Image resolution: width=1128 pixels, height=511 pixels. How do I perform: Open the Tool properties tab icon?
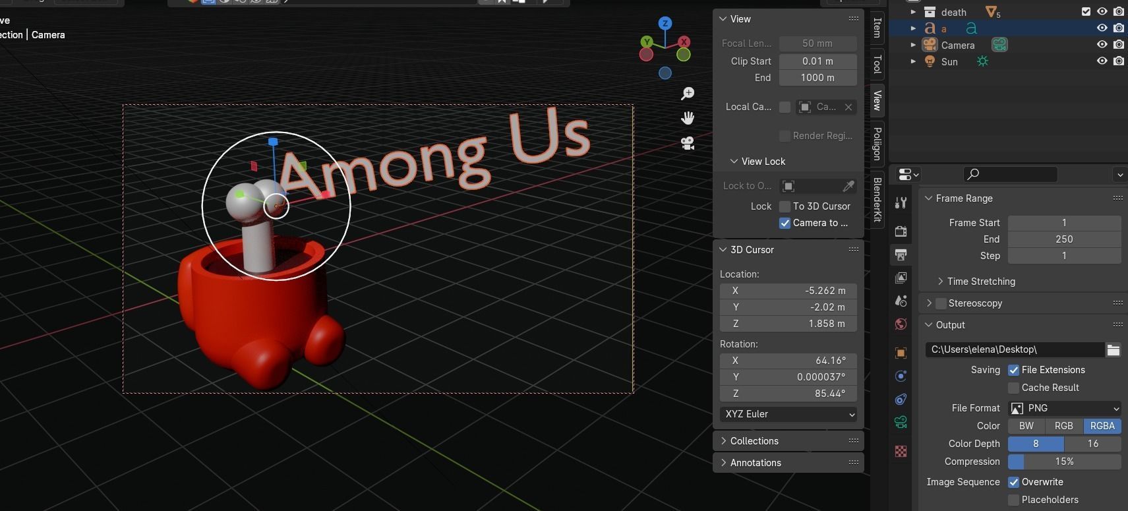(x=901, y=203)
